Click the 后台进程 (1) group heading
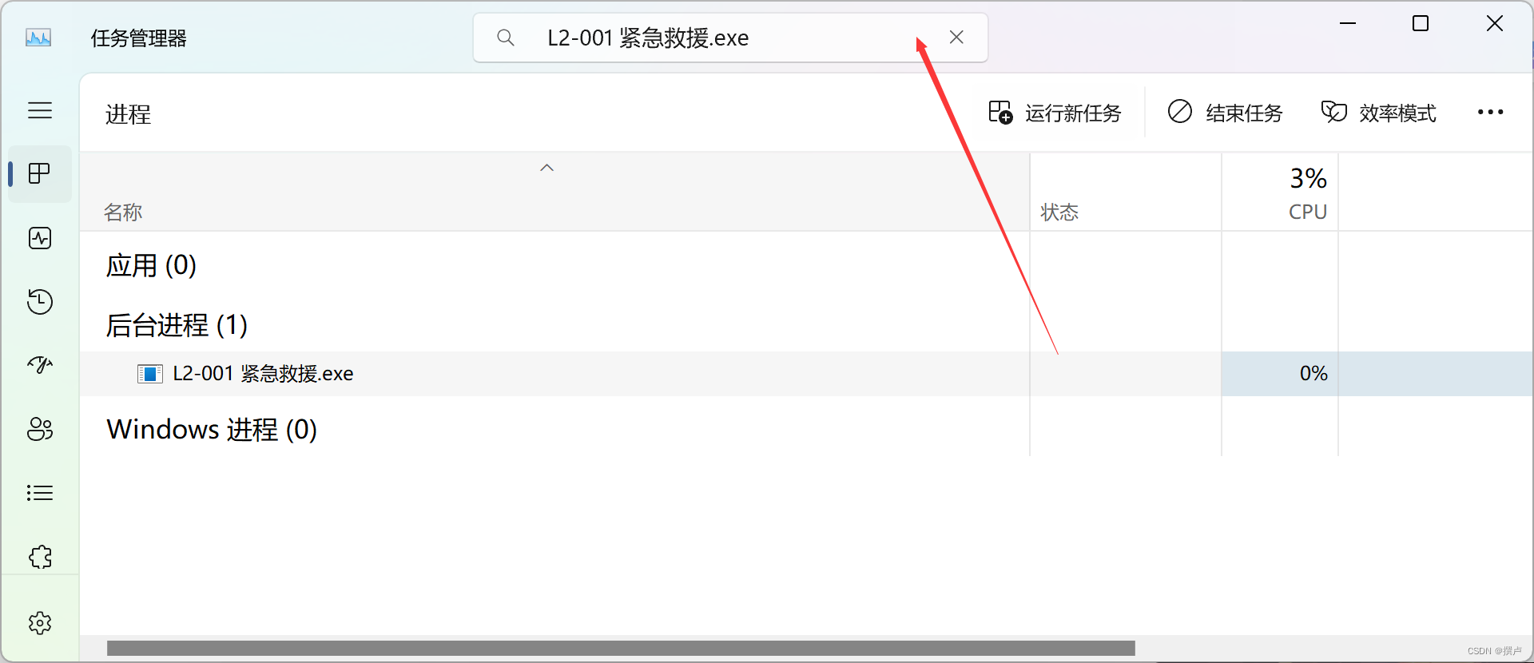Screen dimensions: 1534x663 (177, 325)
